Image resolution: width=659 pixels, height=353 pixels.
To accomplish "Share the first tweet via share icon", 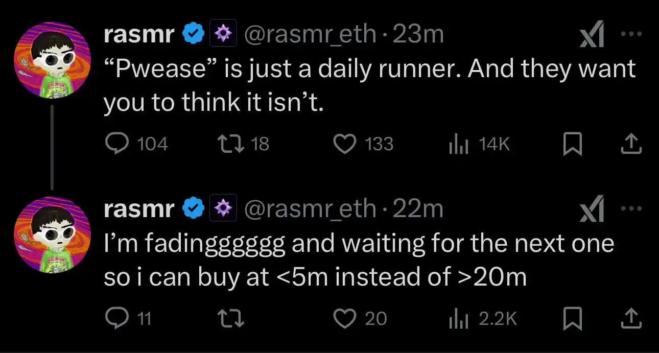I will coord(630,144).
